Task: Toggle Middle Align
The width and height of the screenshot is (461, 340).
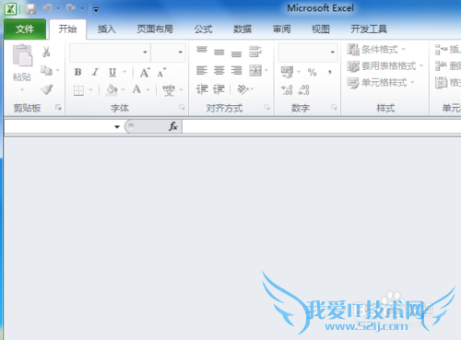Action: pos(219,53)
